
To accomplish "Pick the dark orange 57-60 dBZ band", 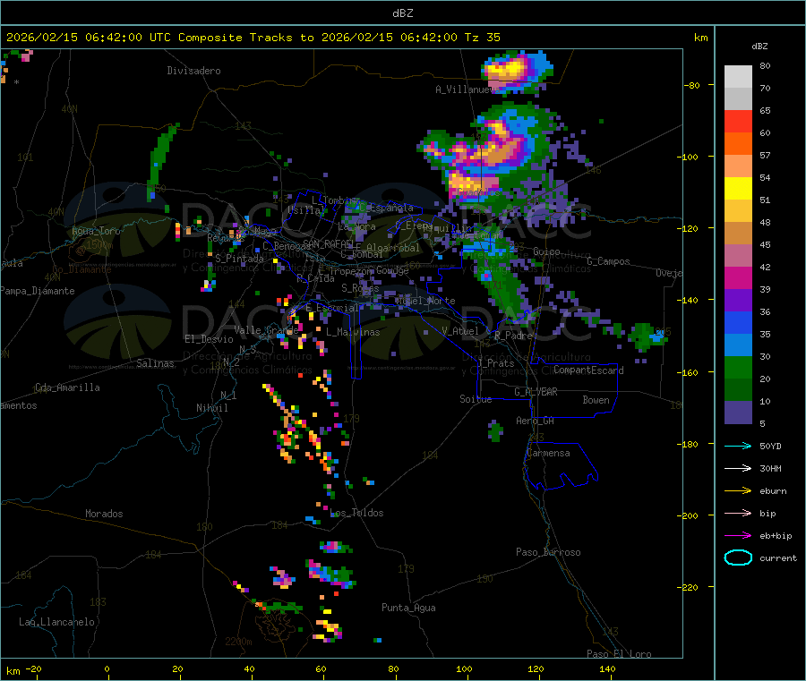I will (738, 144).
